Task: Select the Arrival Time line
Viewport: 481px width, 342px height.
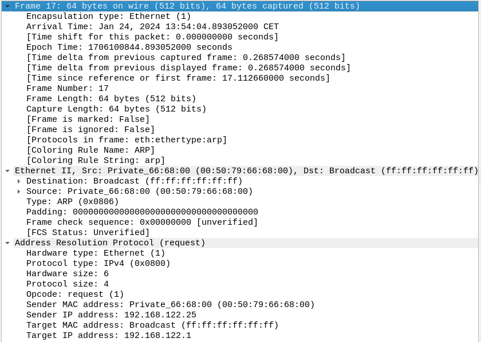Action: click(x=152, y=27)
